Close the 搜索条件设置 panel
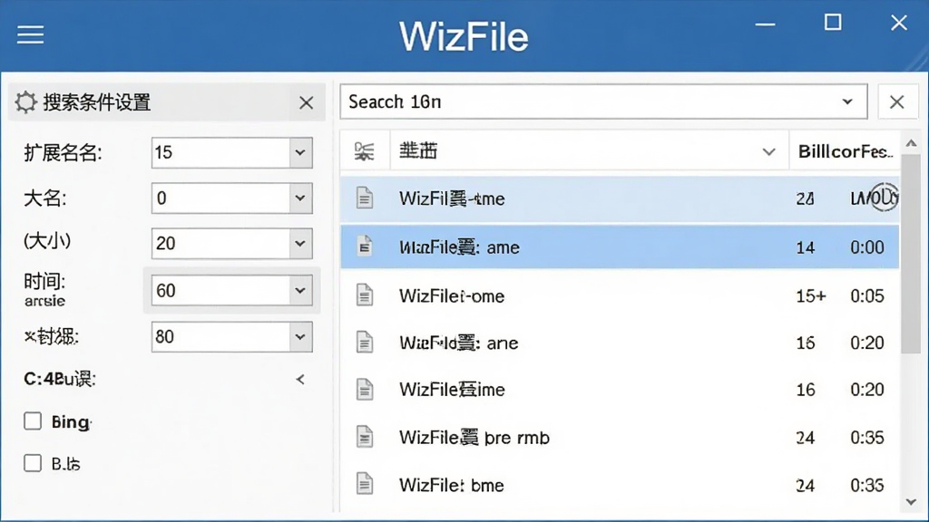The image size is (929, 522). 307,103
